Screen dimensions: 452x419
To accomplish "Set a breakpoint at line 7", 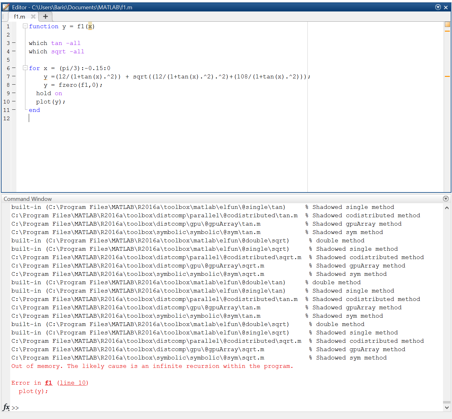I will pos(14,77).
